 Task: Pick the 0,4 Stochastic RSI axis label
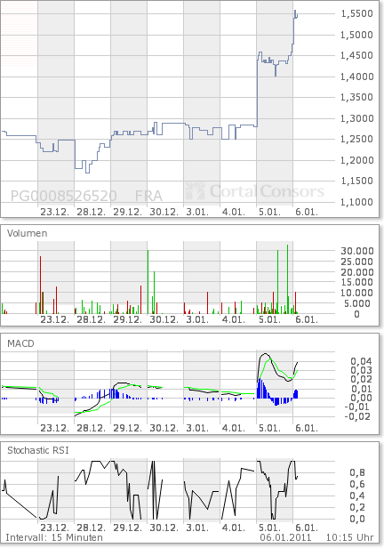357,496
